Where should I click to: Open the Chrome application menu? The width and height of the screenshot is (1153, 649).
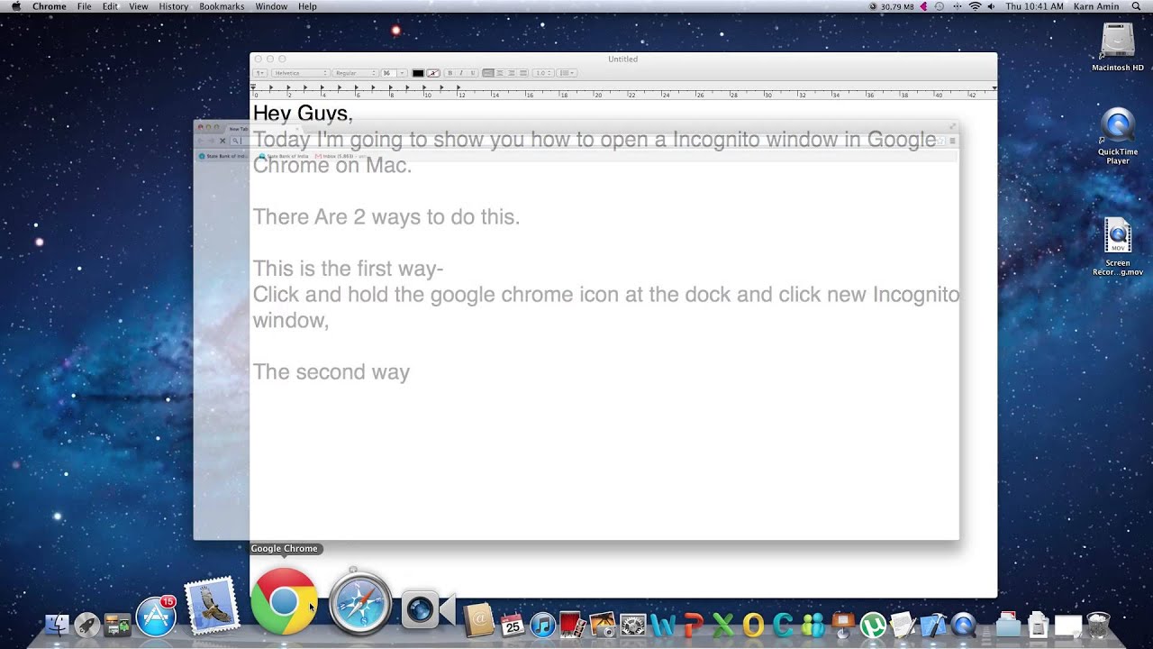pos(50,6)
